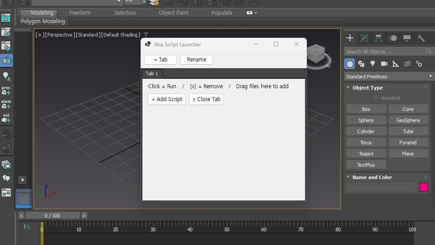
Task: Create a Plane primitive
Action: 408,153
